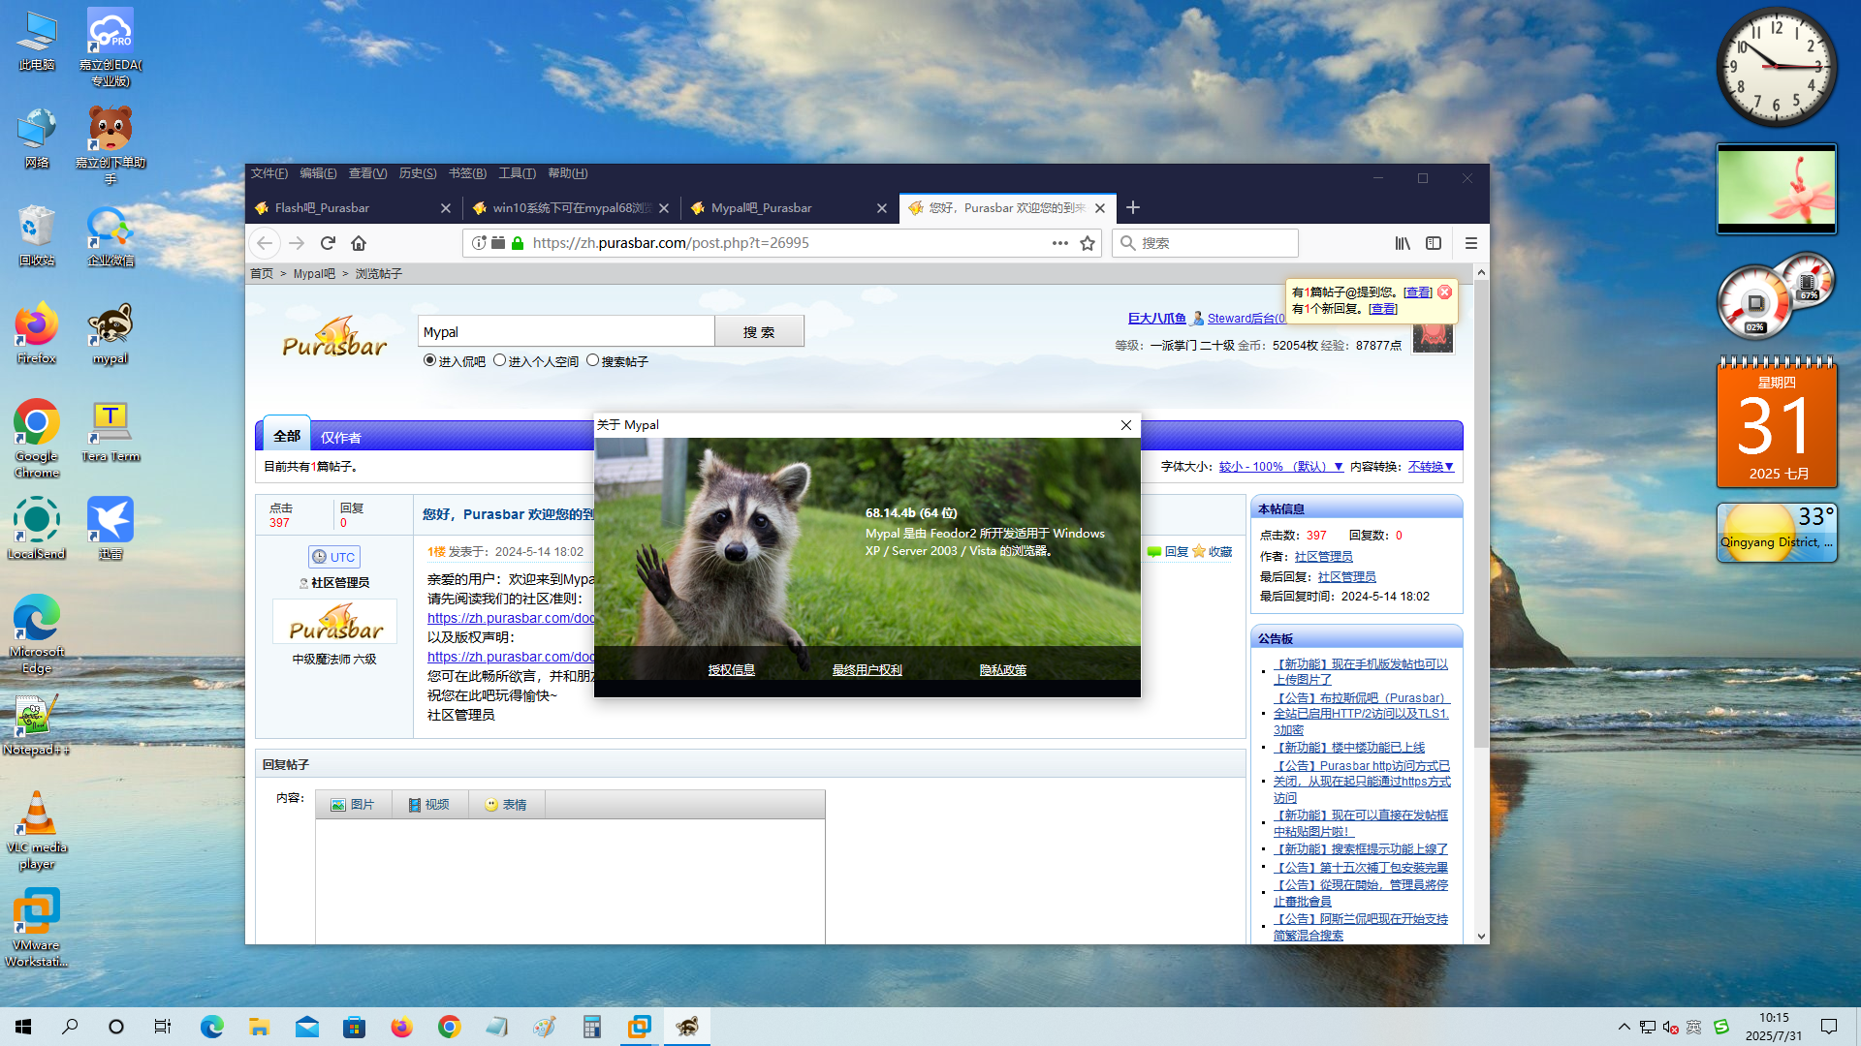The image size is (1861, 1046).
Task: Click the Windows Start button
Action: click(23, 1027)
